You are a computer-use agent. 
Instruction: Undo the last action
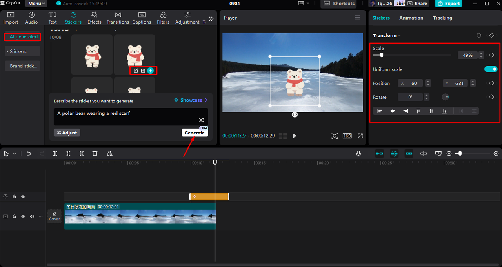[x=29, y=154]
